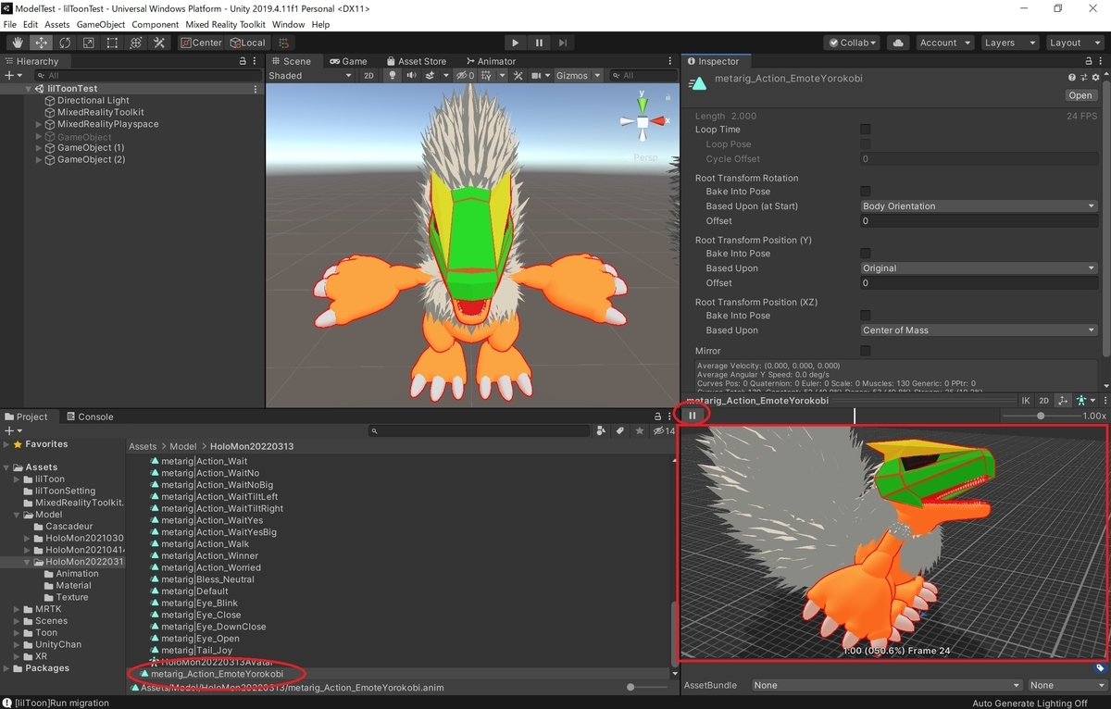Click the asset label tag icon
Viewport: 1111px width, 709px height.
point(1099,667)
